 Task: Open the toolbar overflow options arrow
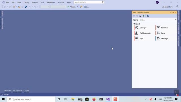[88, 8]
